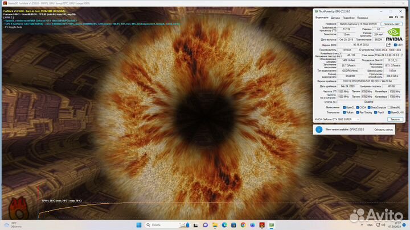410x230 pixels.
Task: Click the NVIDIA logo in GPU-Z
Action: click(393, 35)
